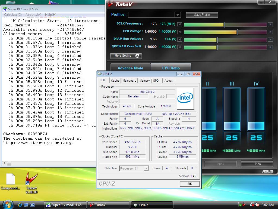
Task: Launch Internet Explorer from quick launch
Action: pyautogui.click(x=20, y=205)
